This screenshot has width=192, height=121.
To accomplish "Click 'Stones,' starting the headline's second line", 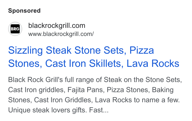I will (25, 64).
